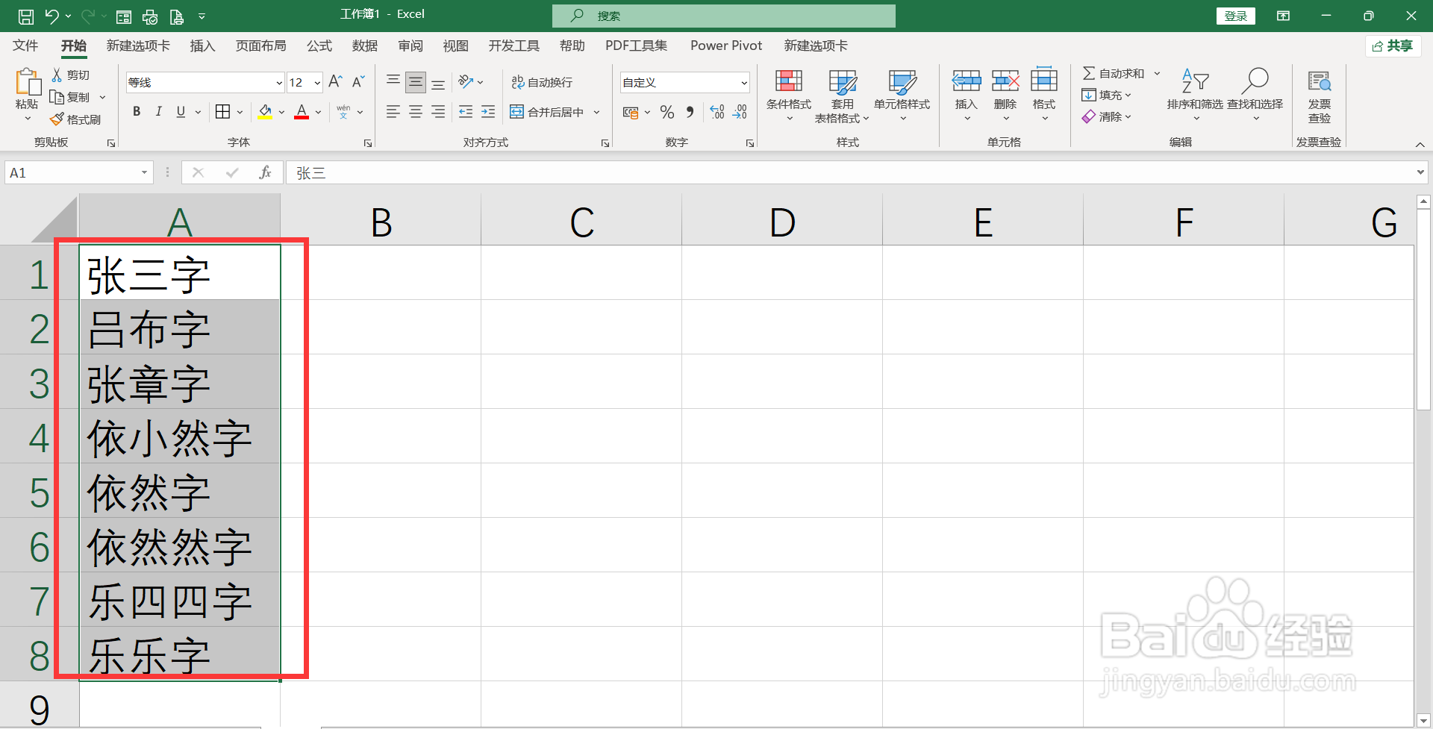Screen dimensions: 1433x729
Task: Expand the Name Box dropdown arrow
Action: [x=144, y=173]
